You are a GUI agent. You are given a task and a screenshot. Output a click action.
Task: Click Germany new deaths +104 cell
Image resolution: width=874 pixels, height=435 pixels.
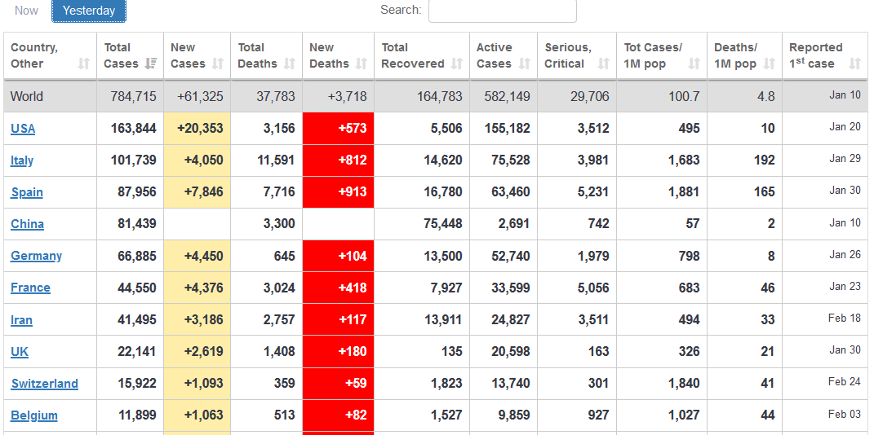339,256
